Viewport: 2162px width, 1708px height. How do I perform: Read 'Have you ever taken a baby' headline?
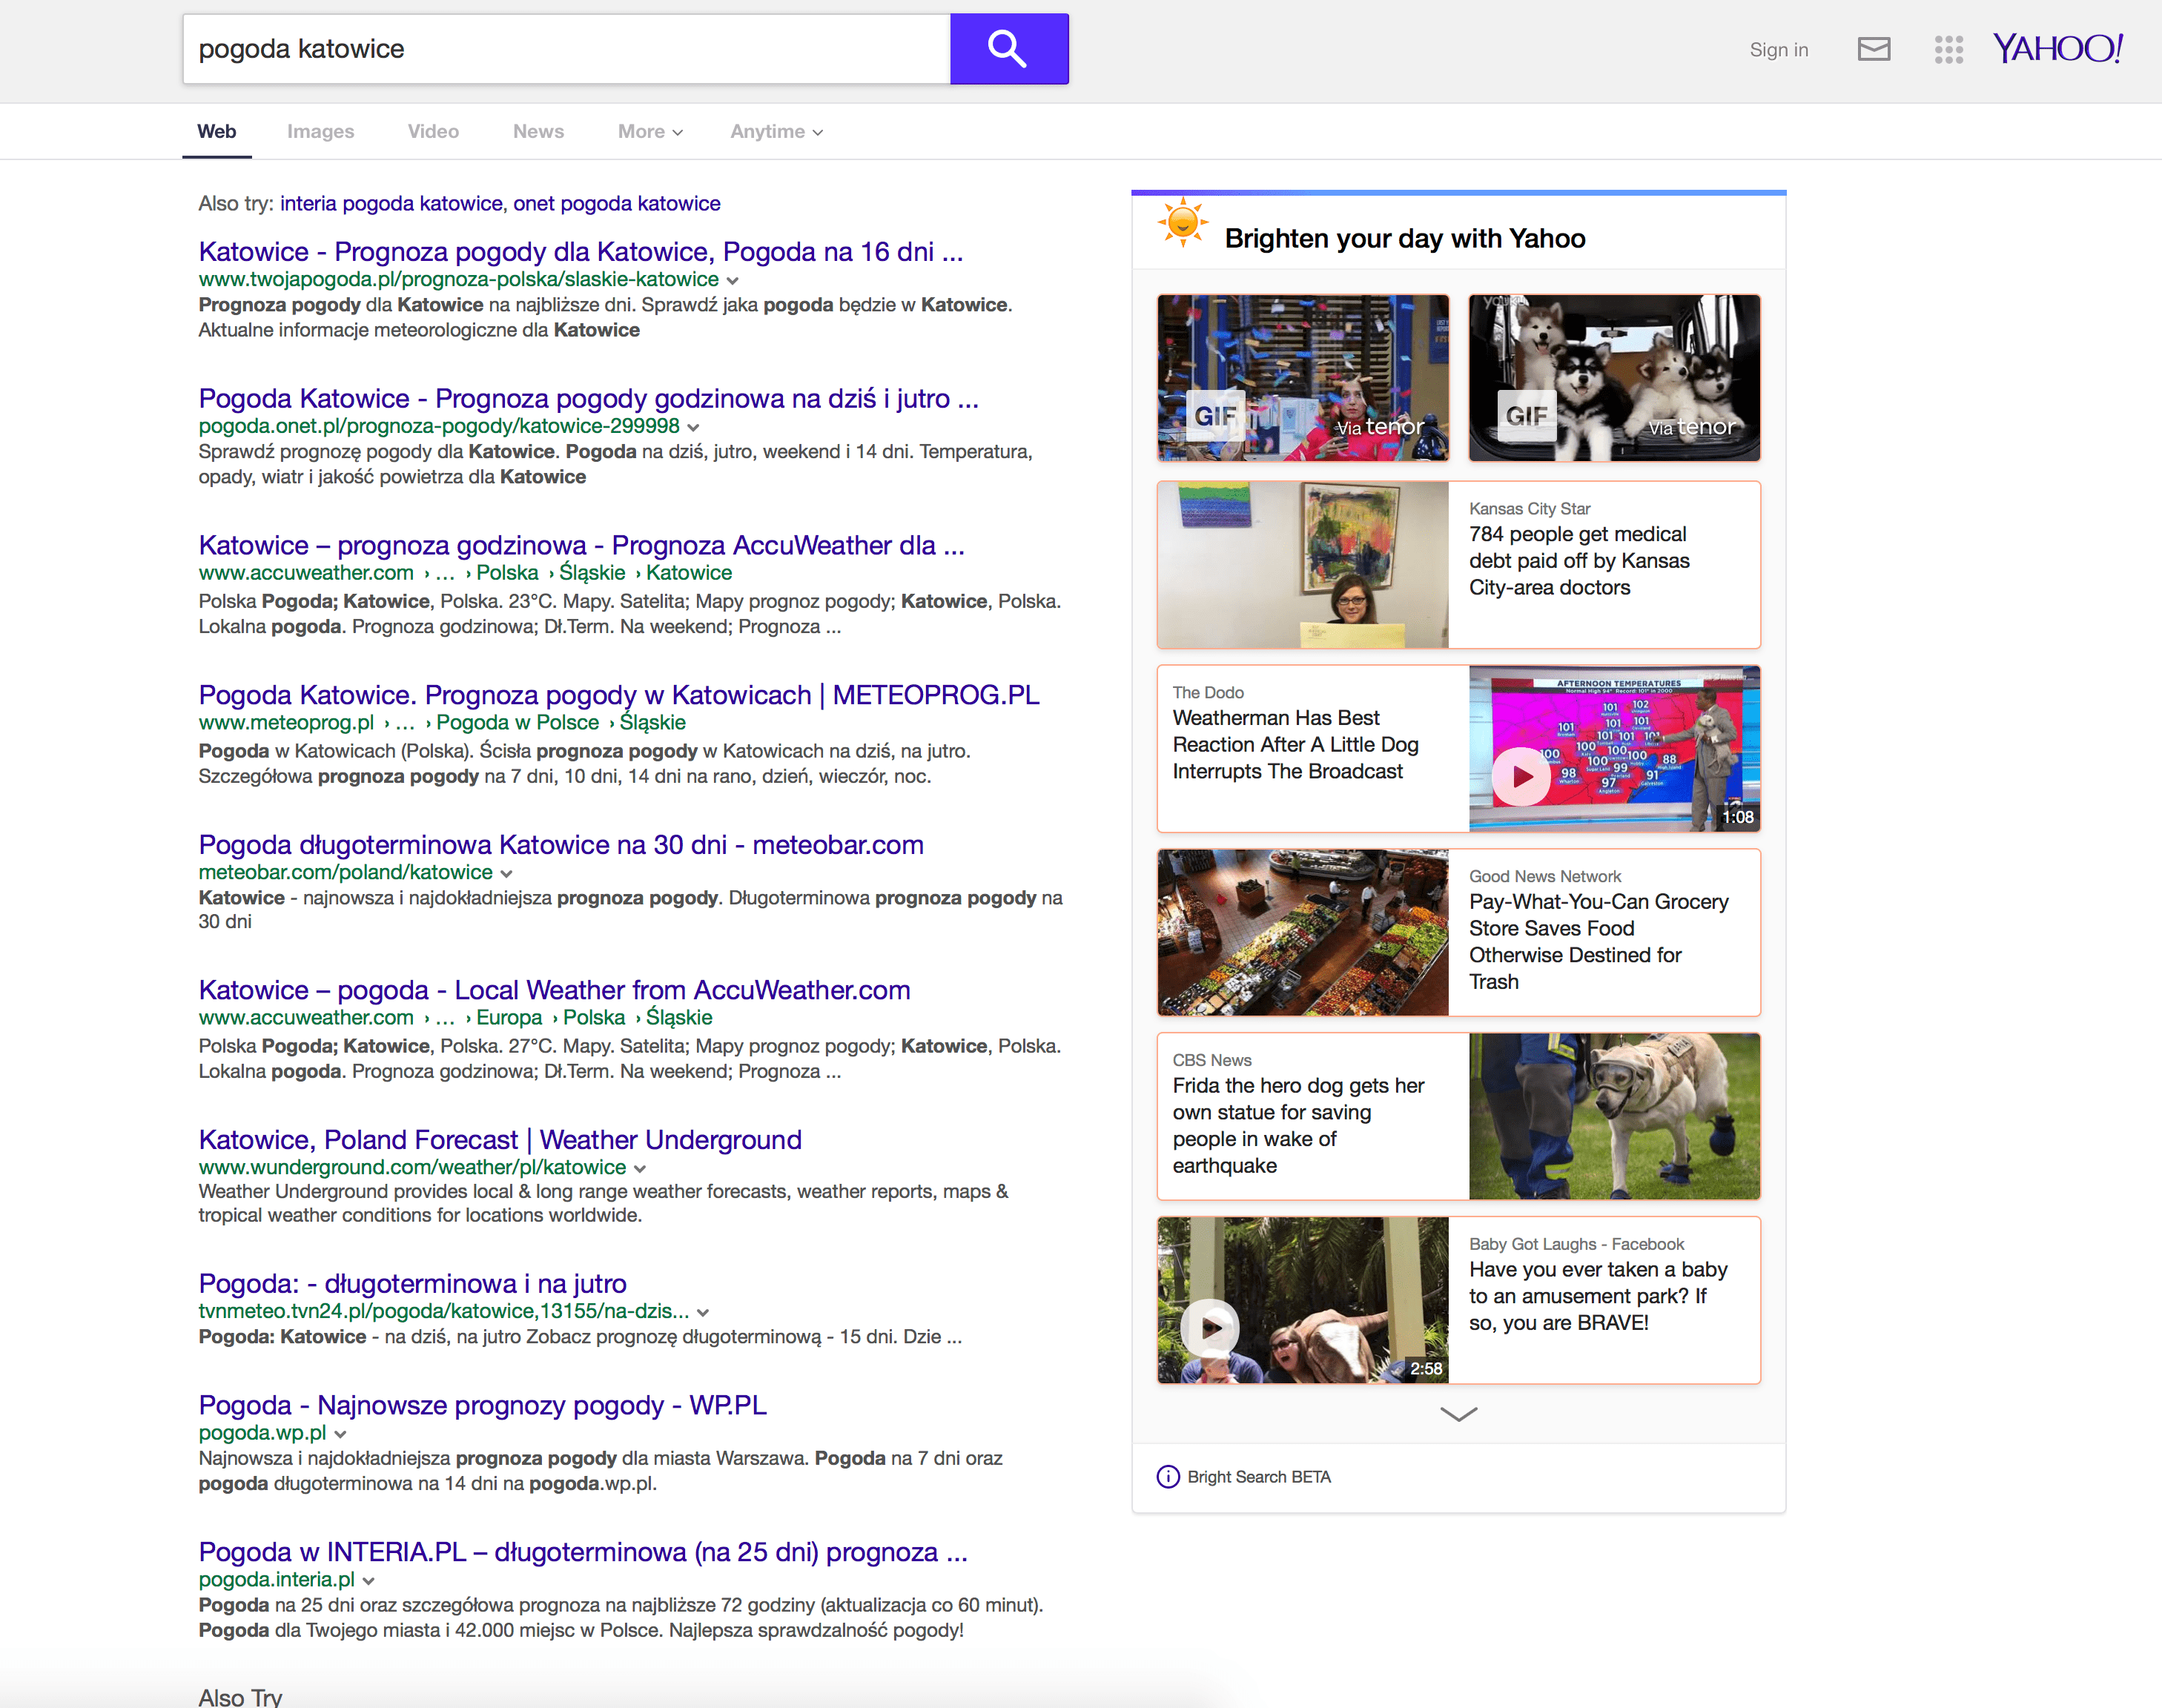(1598, 1295)
